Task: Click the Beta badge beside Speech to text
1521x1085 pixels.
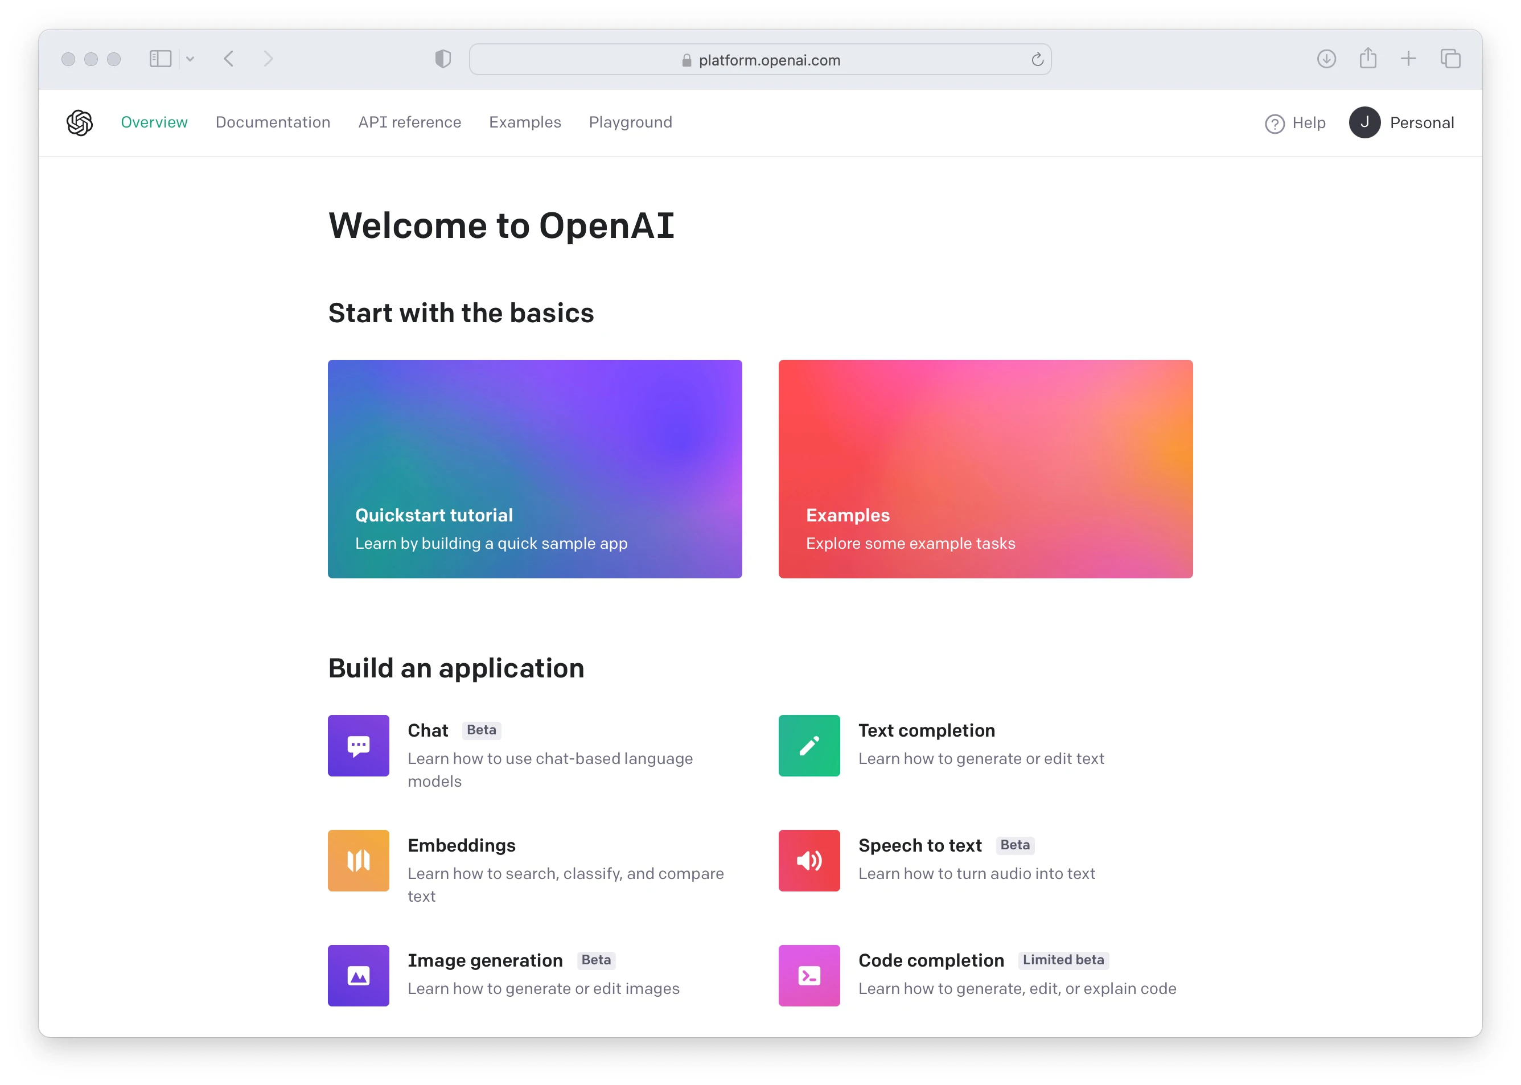Action: click(1015, 844)
